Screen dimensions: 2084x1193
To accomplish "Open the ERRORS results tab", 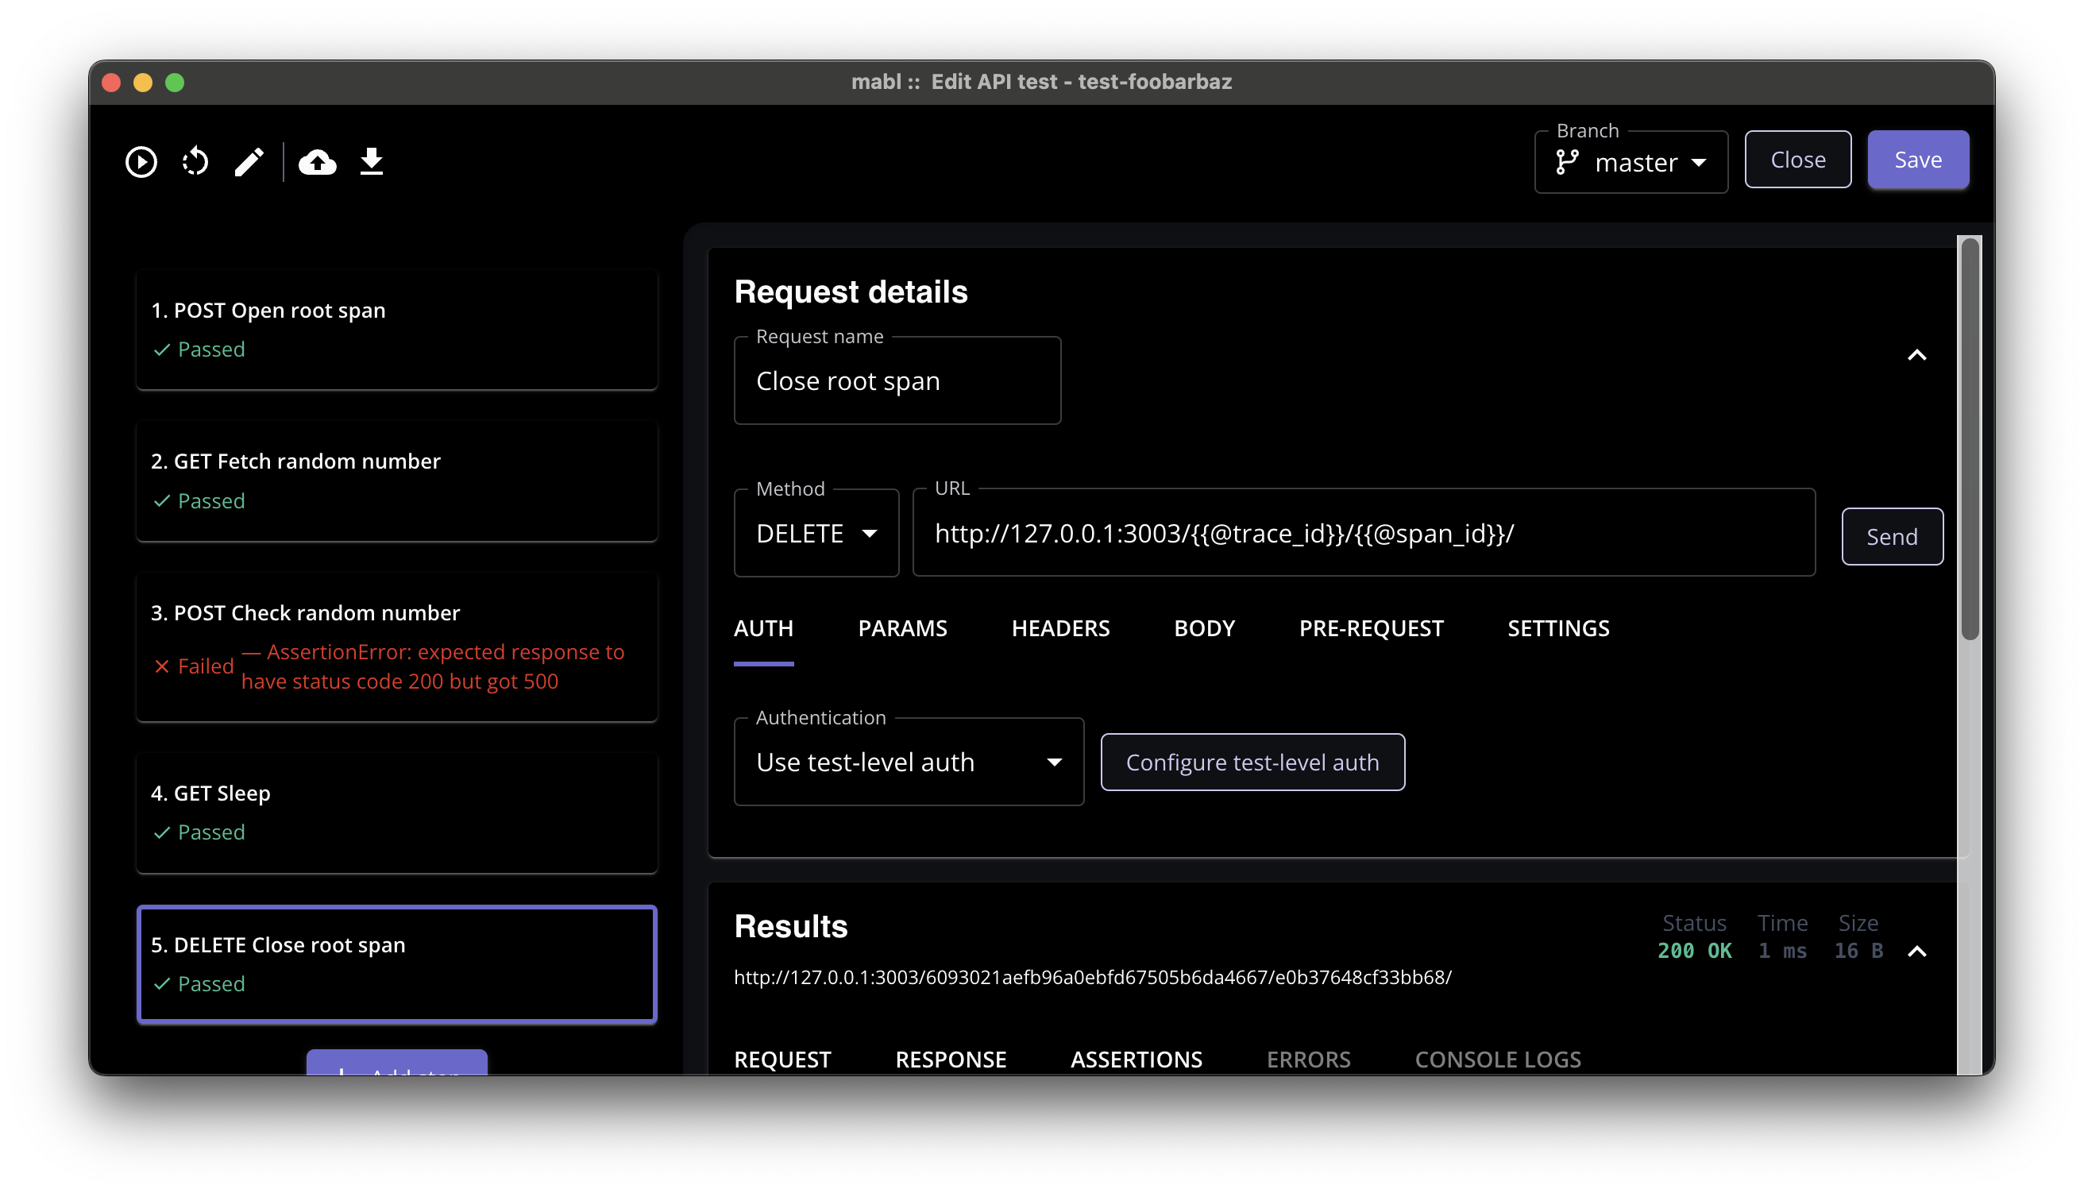I will click(1307, 1060).
